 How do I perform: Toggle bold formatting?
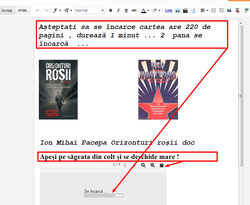(111, 10)
